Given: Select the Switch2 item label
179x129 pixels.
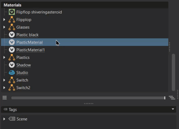Looking at the screenshot, I should click(23, 88).
